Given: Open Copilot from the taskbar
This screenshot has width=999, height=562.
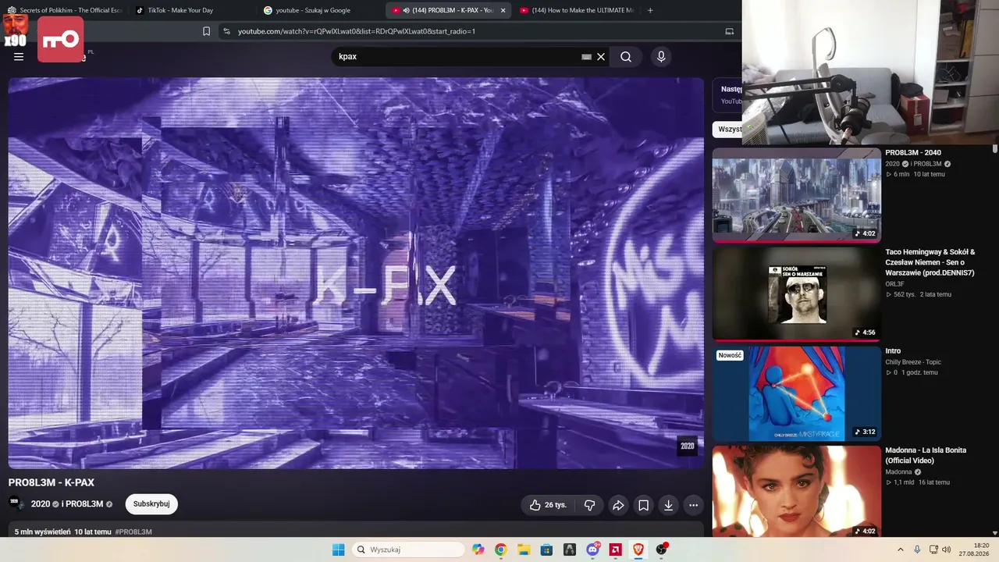Looking at the screenshot, I should tap(478, 550).
